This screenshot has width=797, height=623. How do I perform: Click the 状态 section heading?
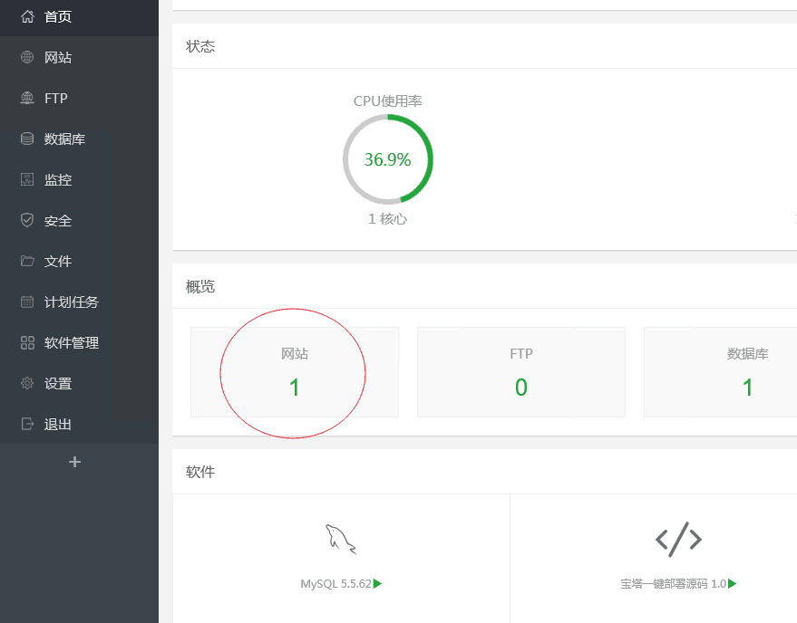tap(200, 46)
